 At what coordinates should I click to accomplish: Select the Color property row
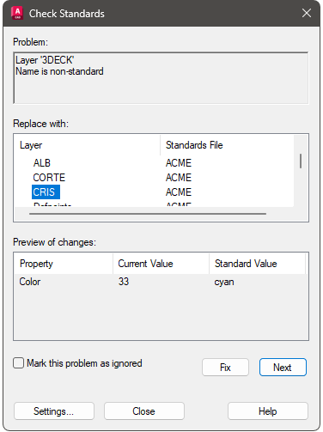pos(161,282)
